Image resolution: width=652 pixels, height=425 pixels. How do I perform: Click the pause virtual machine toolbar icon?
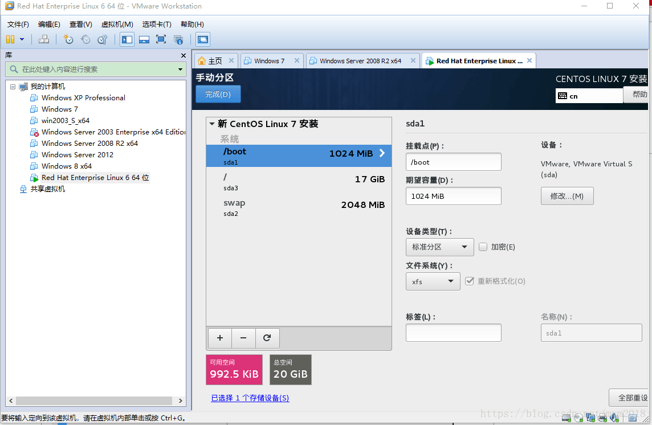tap(10, 39)
